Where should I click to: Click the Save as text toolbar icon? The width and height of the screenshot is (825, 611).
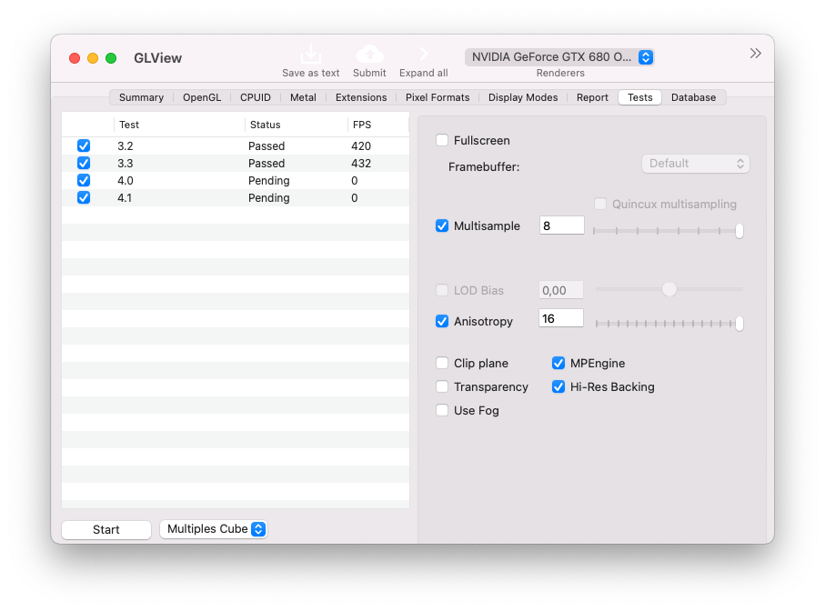click(311, 55)
